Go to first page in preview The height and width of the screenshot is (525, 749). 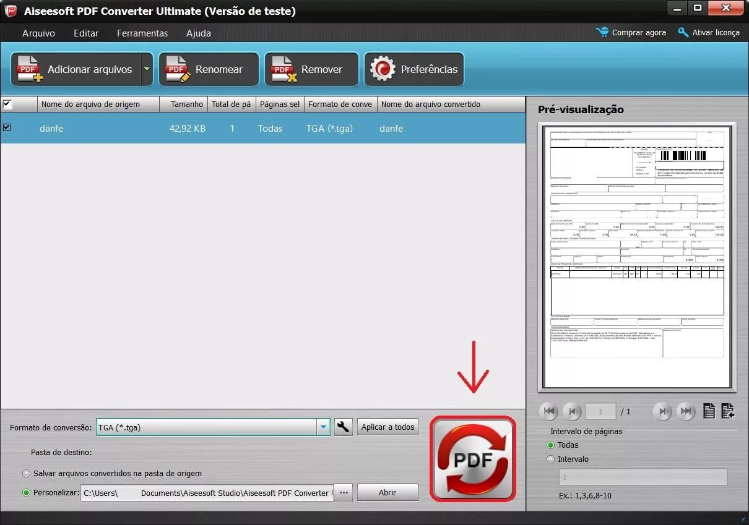point(549,411)
